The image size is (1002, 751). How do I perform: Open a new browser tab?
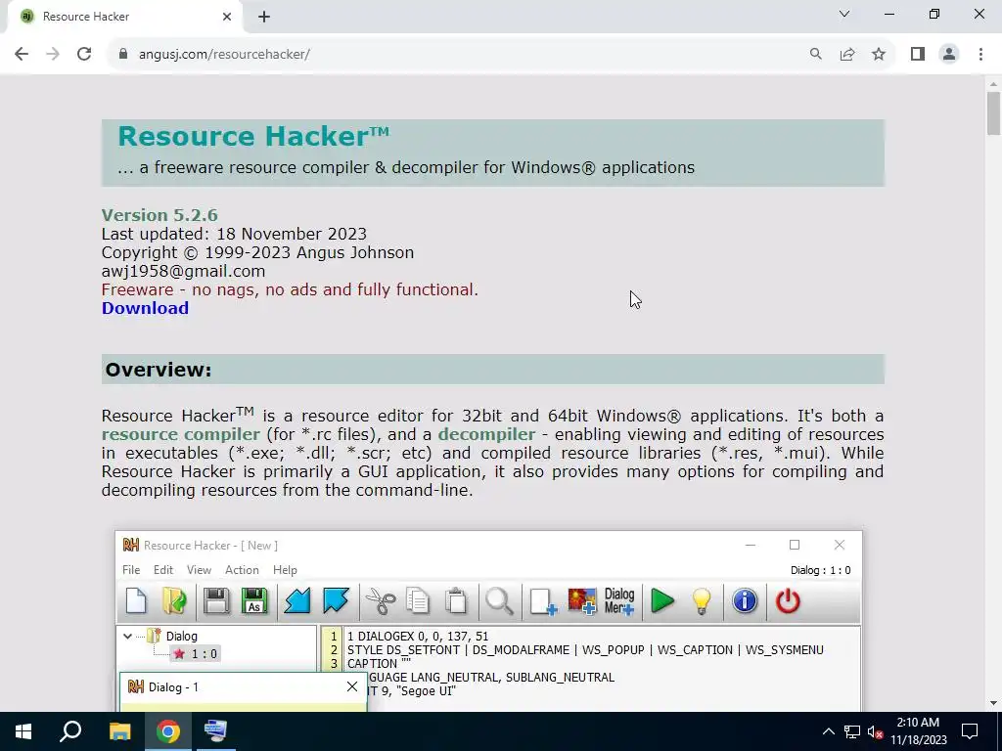coord(264,17)
